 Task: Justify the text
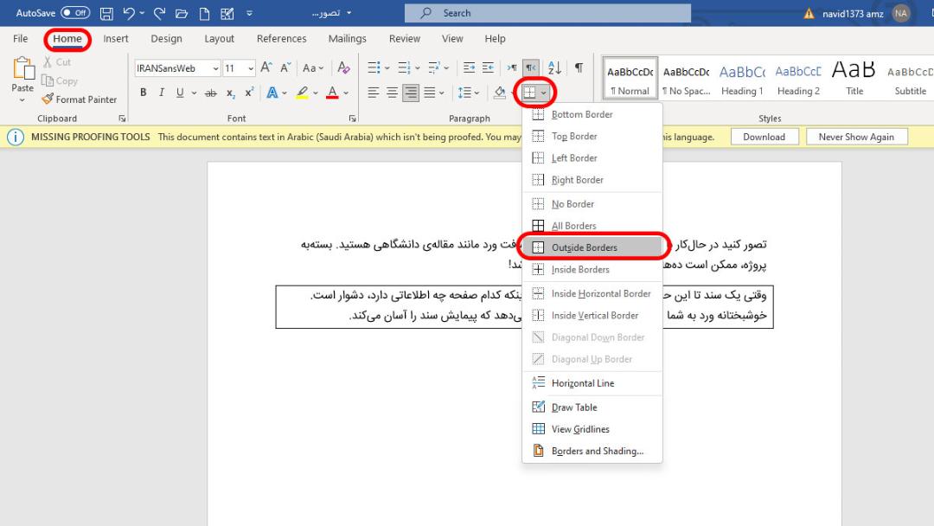430,93
